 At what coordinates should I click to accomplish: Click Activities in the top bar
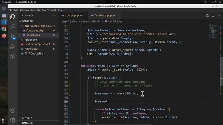6,2
